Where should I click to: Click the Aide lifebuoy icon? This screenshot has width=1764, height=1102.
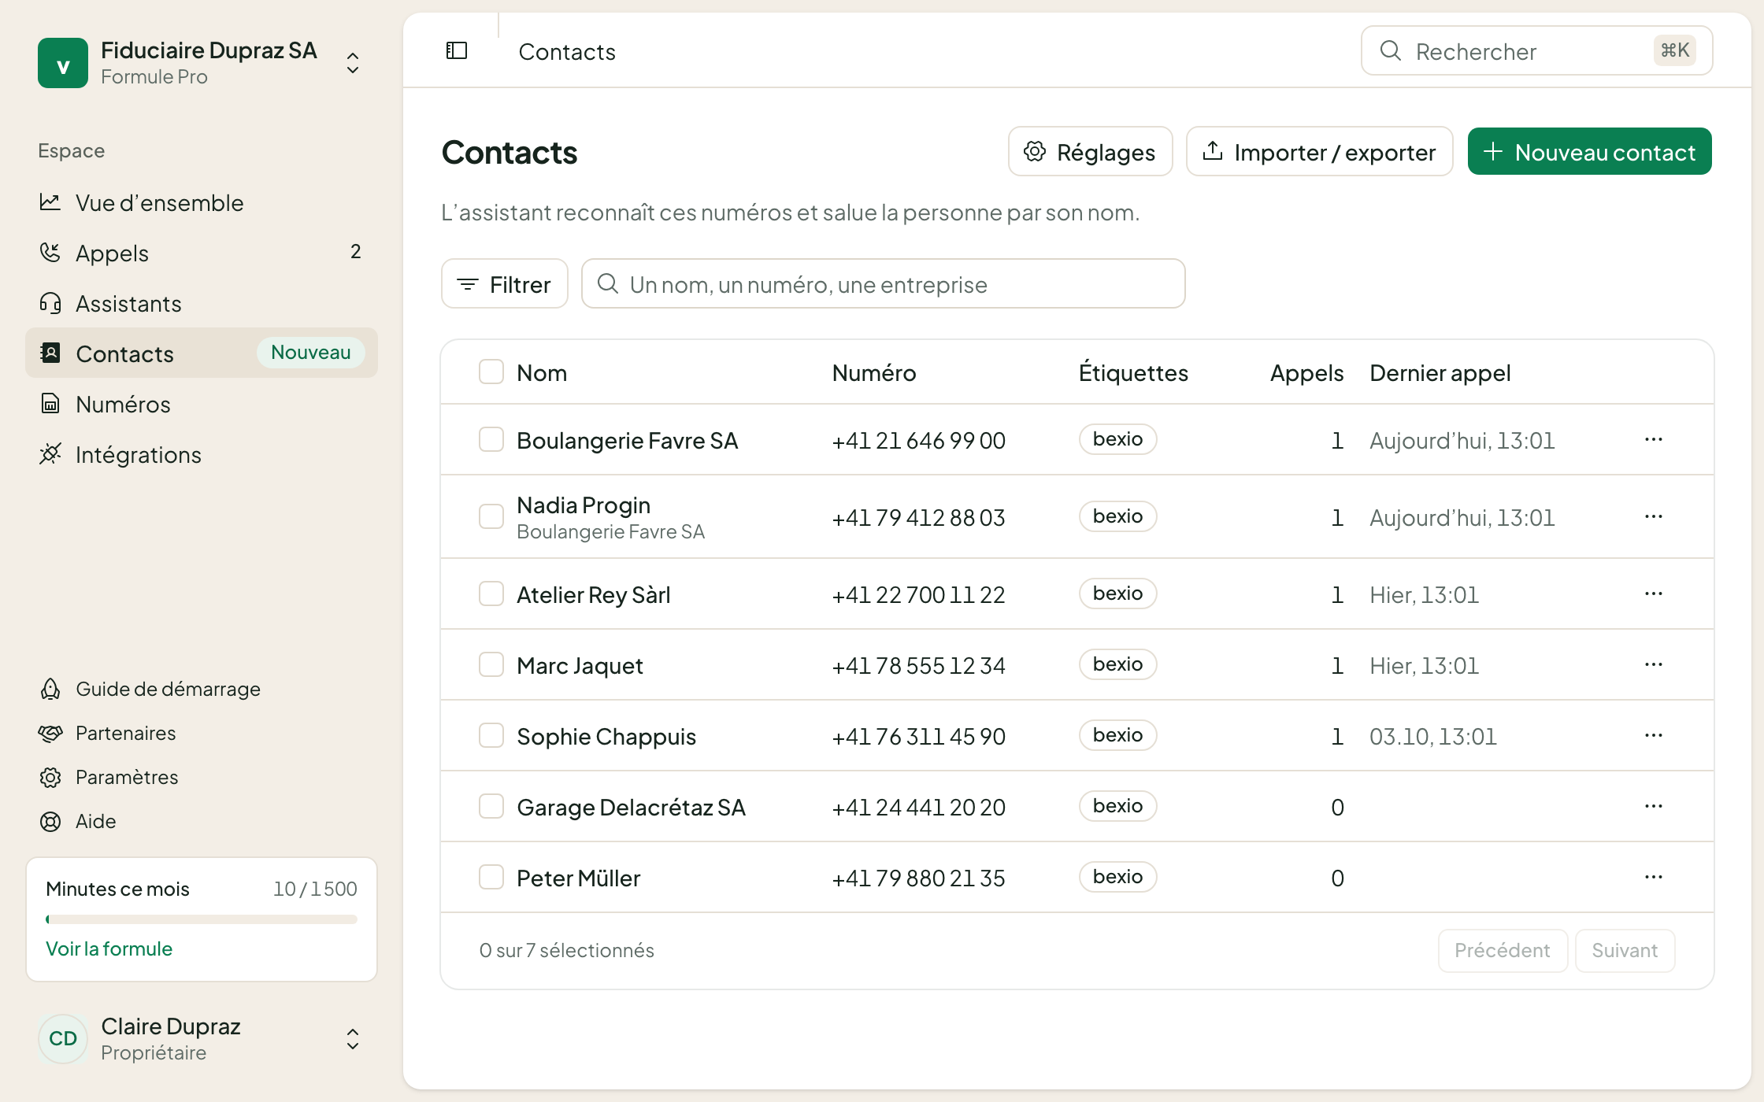coord(50,821)
